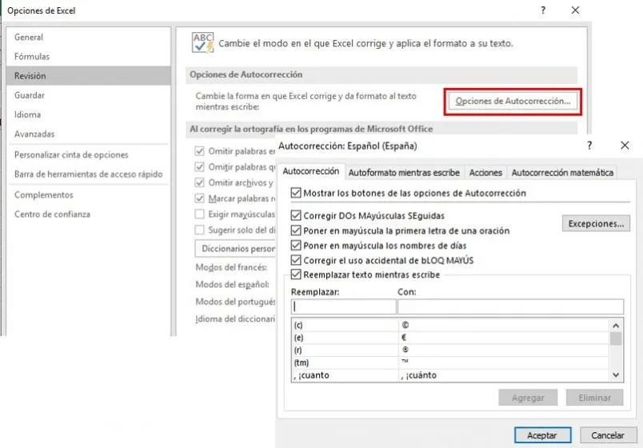Select Avanzadas in the sidebar

click(89, 134)
